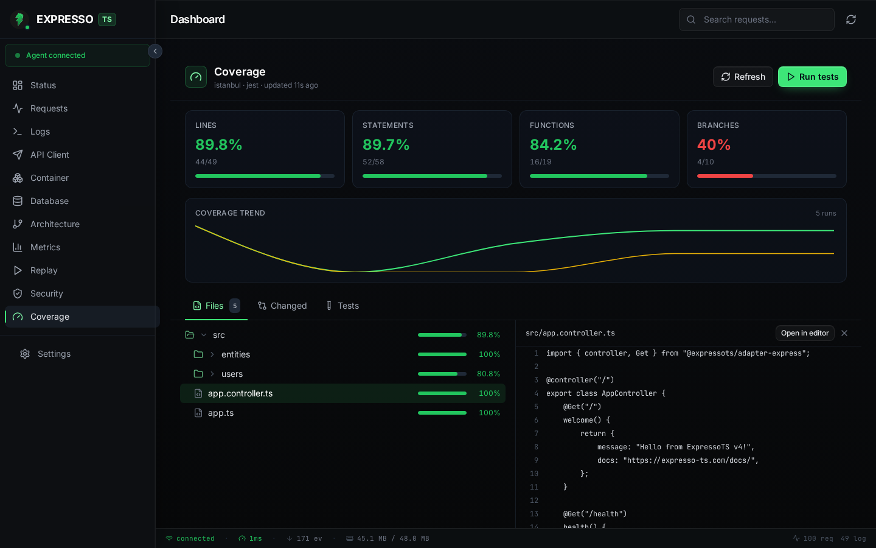Click Open in editor button
The height and width of the screenshot is (548, 876).
(804, 333)
